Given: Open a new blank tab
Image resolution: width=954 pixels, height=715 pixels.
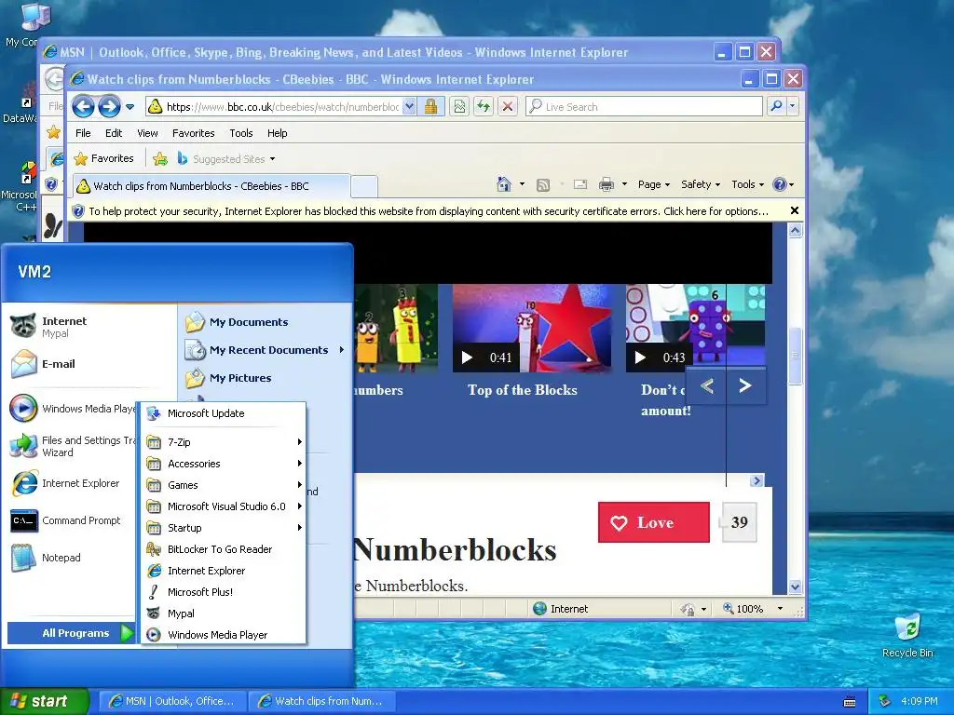Looking at the screenshot, I should (364, 186).
